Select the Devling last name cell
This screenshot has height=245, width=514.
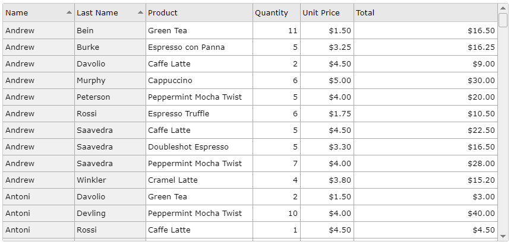110,214
